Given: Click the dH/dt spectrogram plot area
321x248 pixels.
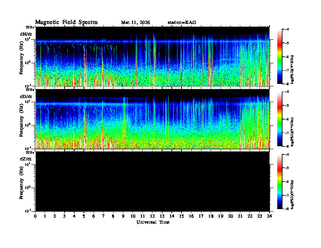Looking at the screenshot, I should coord(152,56).
